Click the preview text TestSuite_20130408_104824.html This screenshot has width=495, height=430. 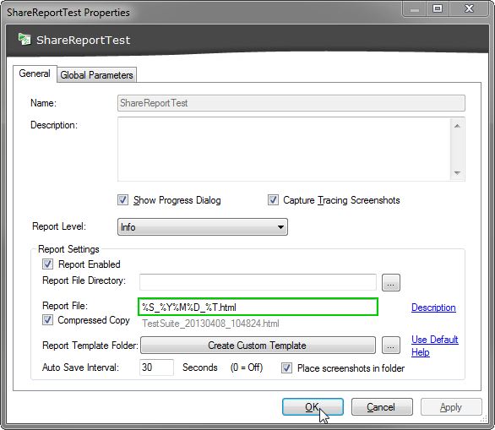pos(210,324)
